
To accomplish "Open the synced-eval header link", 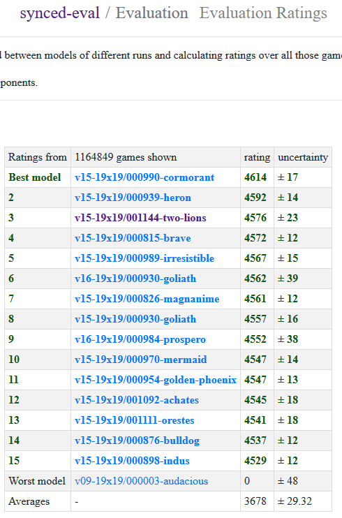I will point(60,13).
